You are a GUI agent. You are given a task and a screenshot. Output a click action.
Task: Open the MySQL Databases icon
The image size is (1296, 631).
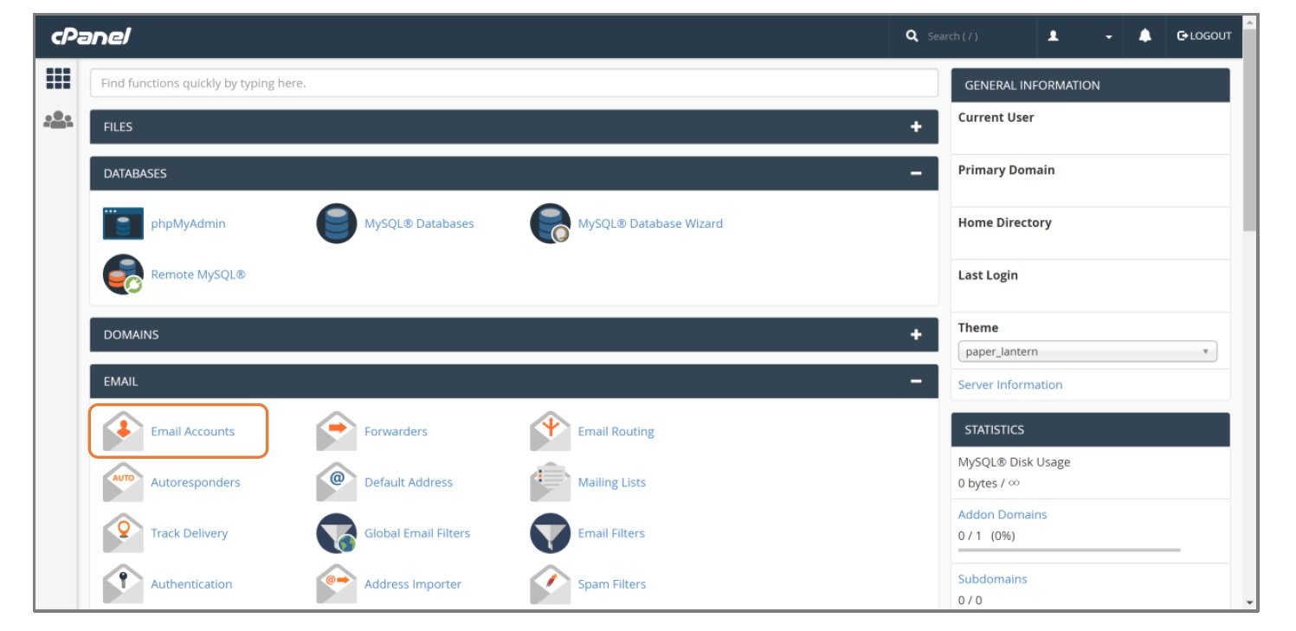pyautogui.click(x=337, y=223)
